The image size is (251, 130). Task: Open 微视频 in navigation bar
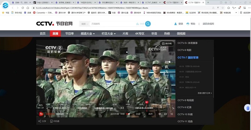181,34
